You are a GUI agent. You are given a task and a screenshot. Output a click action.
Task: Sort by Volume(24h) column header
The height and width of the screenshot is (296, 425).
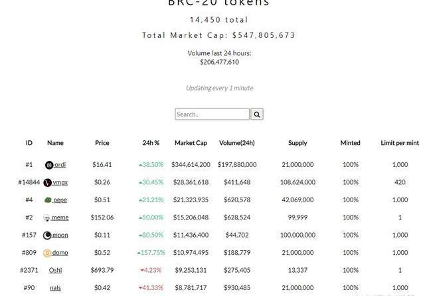coord(237,143)
